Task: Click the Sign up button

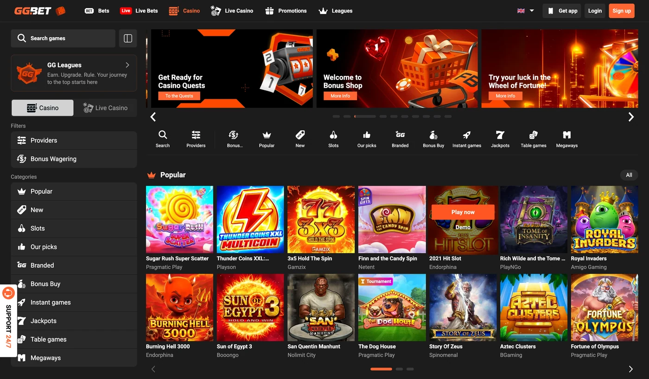Action: [621, 11]
